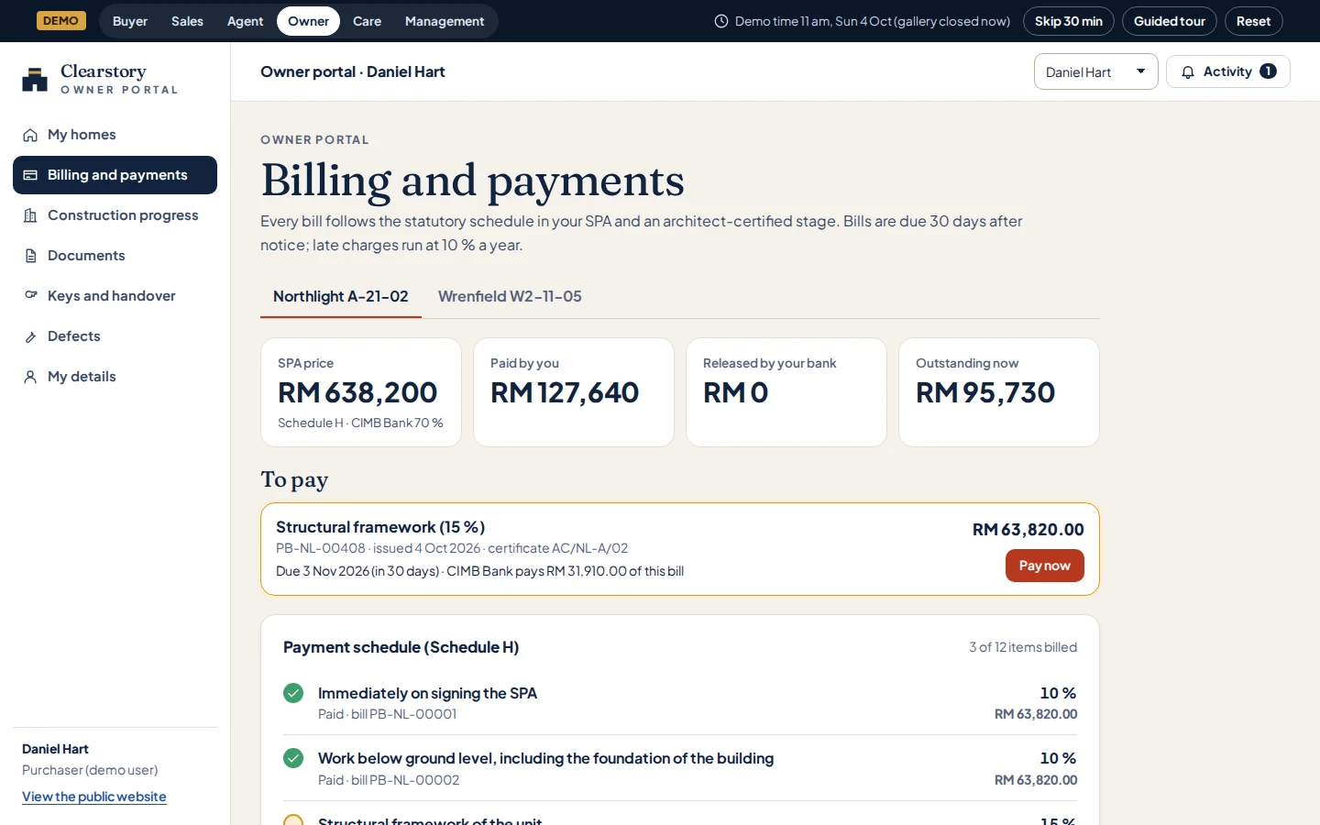Select the Owner role tab
The height and width of the screenshot is (825, 1320).
308,21
